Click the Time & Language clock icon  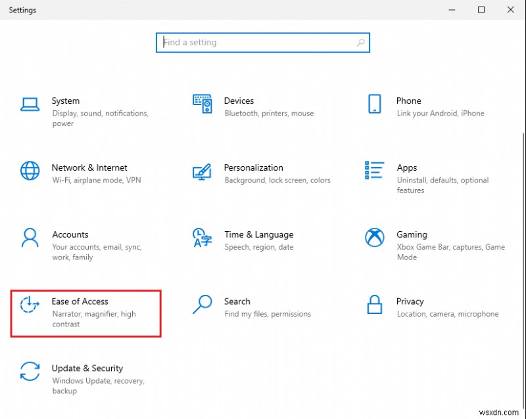tap(202, 238)
